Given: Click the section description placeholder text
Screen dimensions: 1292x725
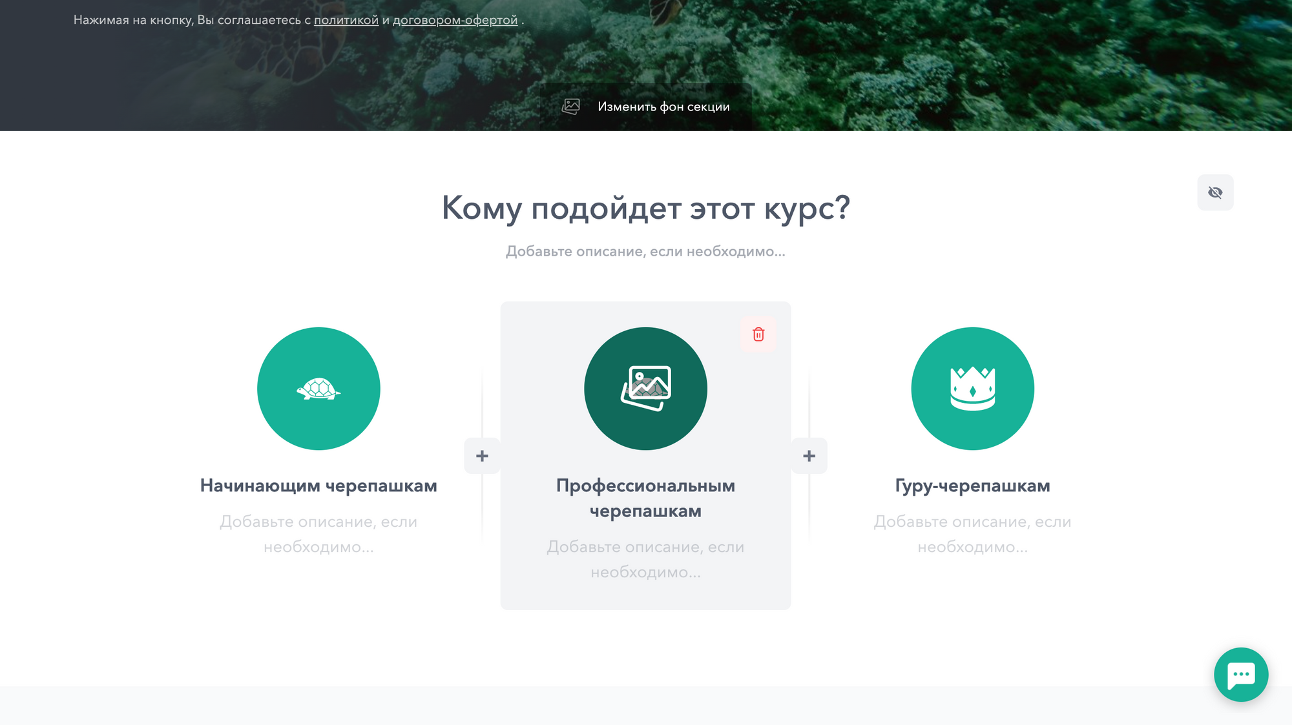Looking at the screenshot, I should [645, 251].
